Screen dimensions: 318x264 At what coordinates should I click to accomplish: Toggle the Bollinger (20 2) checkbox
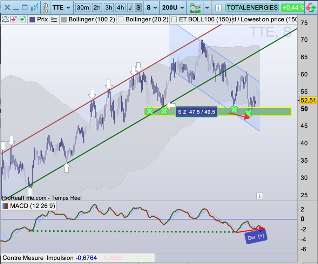coord(121,20)
